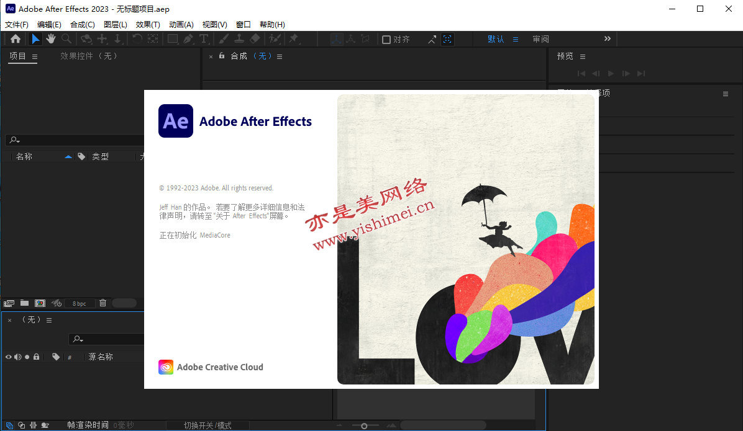Open the 8 bpc color depth setting

(x=79, y=304)
